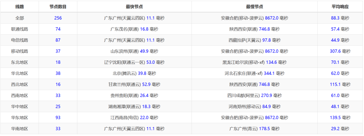Click fastest node 贵州贵阳(联通) 26.4 毫秒
The height and width of the screenshot is (136, 364).
click(x=134, y=95)
